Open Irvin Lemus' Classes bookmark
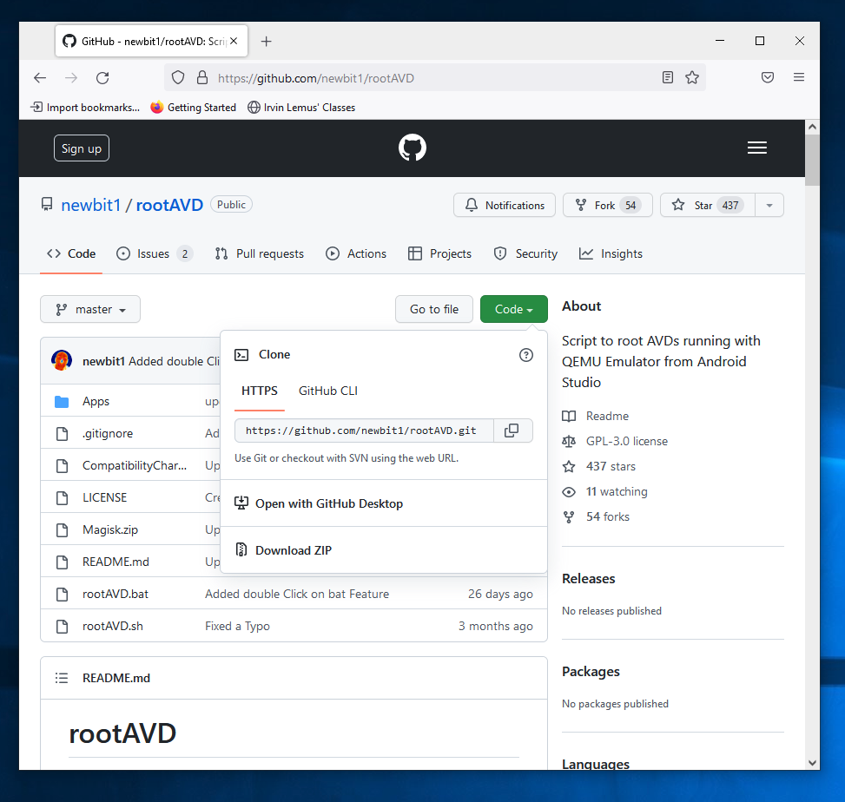This screenshot has width=845, height=802. [x=301, y=107]
